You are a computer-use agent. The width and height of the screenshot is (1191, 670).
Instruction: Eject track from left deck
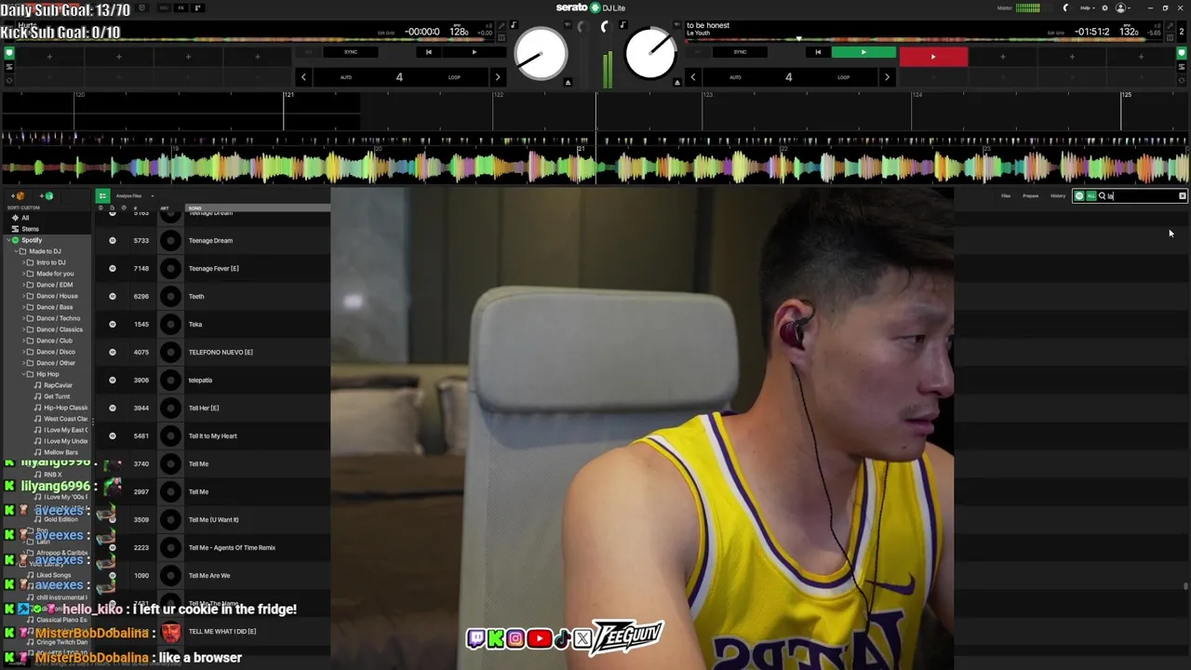(568, 83)
